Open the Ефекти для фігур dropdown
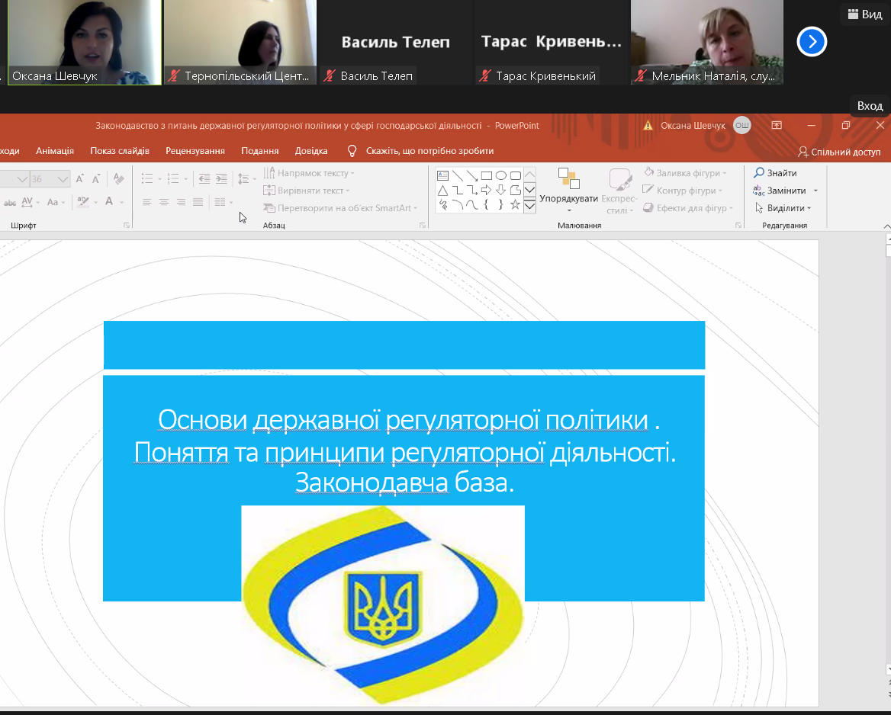This screenshot has width=891, height=715. [x=688, y=208]
